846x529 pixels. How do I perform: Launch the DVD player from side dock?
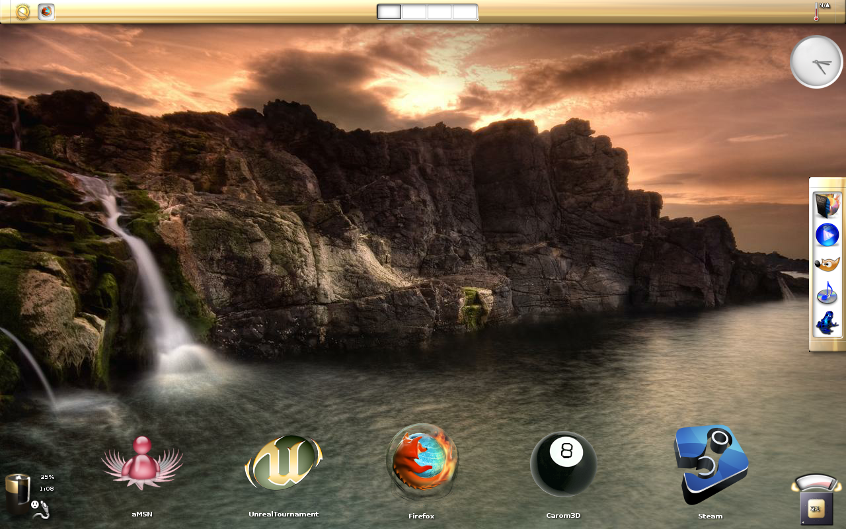click(x=827, y=205)
